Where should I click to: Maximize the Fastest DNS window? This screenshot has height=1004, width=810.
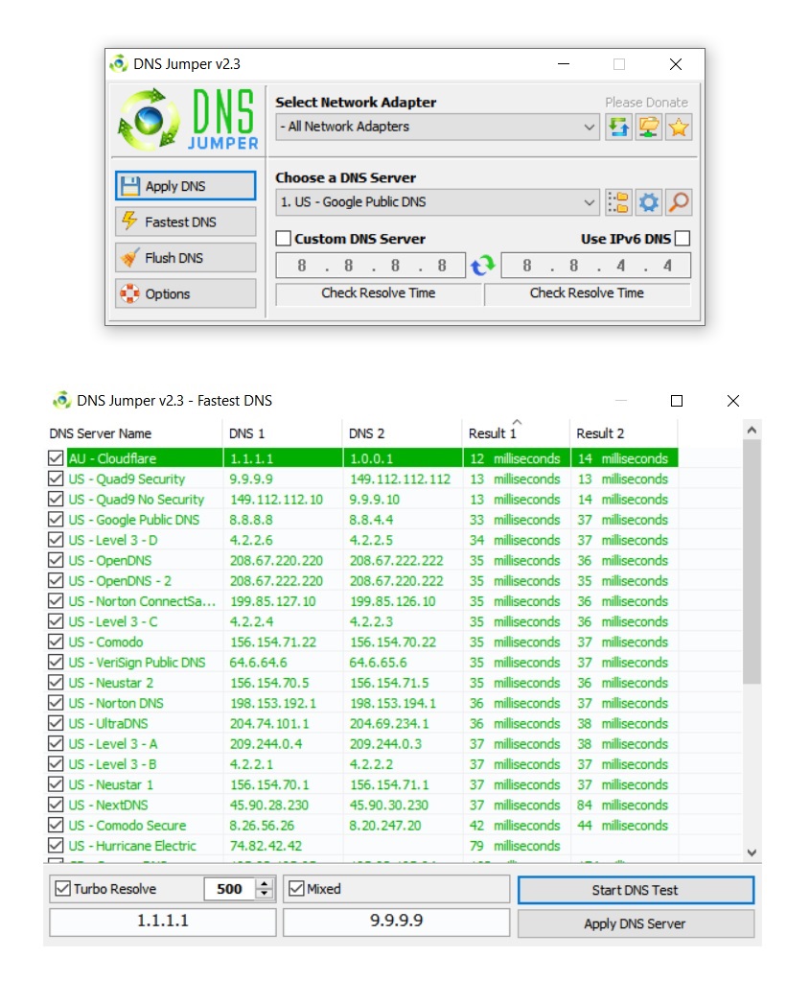point(676,401)
